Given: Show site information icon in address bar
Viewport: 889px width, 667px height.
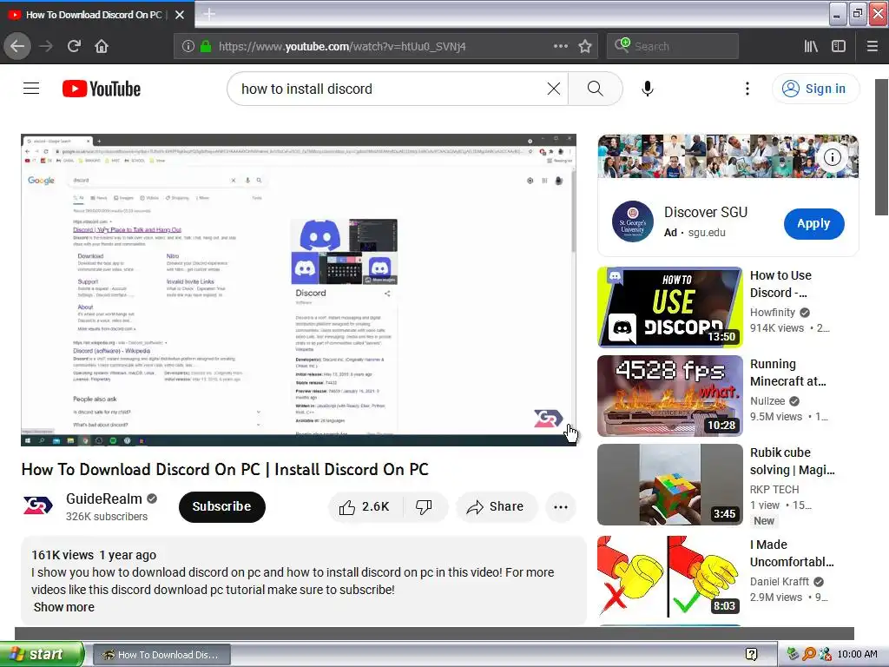Looking at the screenshot, I should (188, 47).
